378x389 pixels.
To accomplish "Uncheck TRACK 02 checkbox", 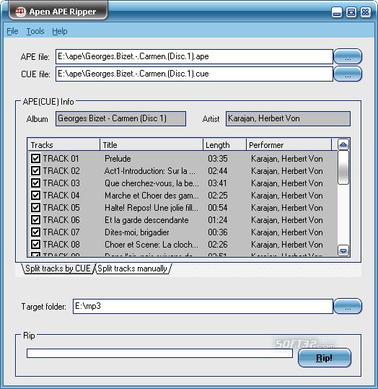I will (x=35, y=170).
